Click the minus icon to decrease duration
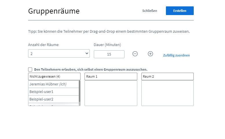225x139 pixels. 135,54
